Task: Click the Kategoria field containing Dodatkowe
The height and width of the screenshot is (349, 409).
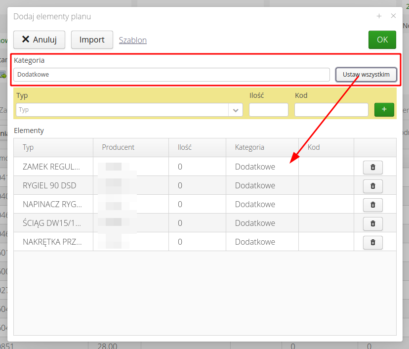Action: pyautogui.click(x=173, y=75)
